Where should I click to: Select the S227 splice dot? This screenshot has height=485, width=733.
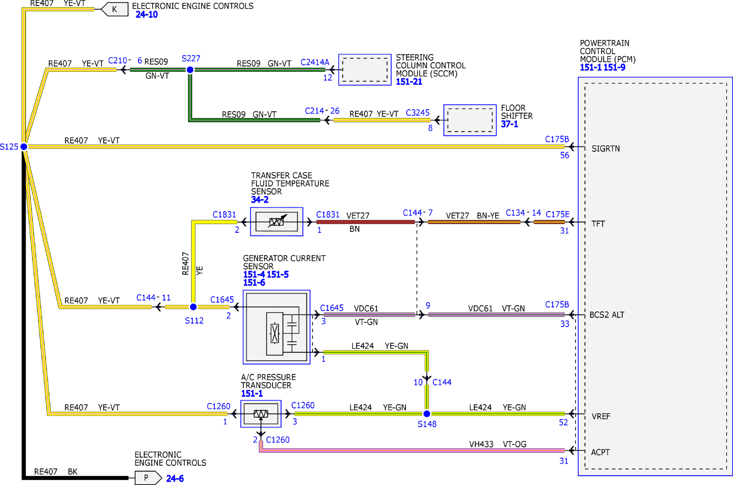pyautogui.click(x=190, y=70)
